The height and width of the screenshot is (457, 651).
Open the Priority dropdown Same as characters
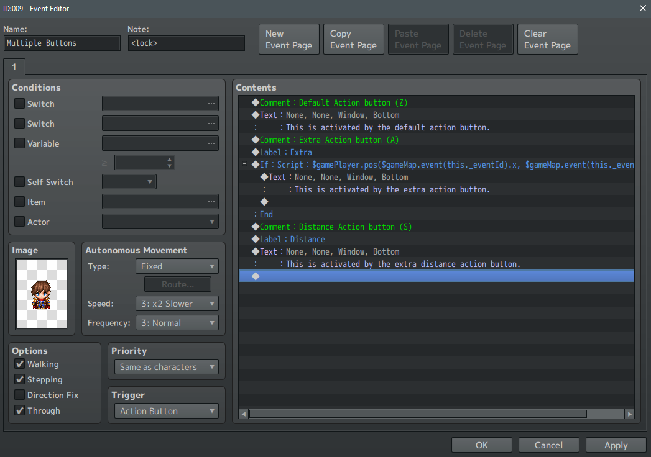coord(167,367)
